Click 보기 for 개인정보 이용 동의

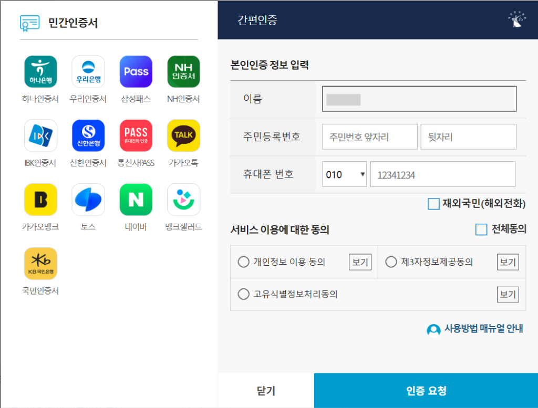click(x=360, y=263)
